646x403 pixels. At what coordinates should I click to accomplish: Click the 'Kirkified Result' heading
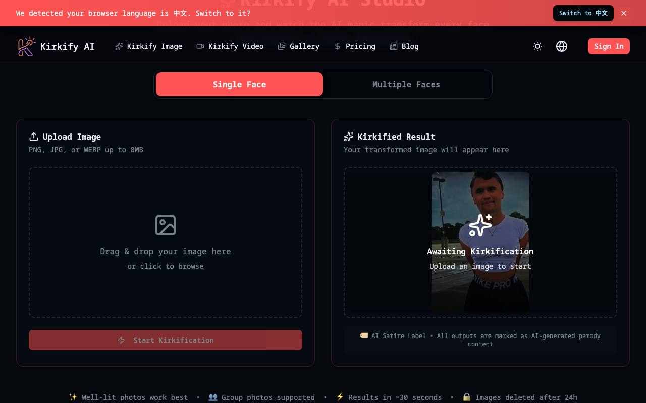click(396, 137)
